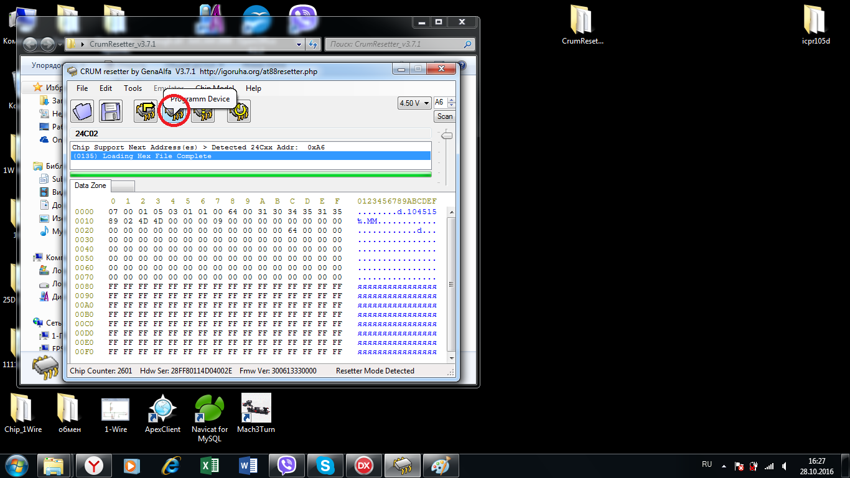Click the 0010 row address in hex view
Screen dimensions: 850x478
tap(84, 221)
